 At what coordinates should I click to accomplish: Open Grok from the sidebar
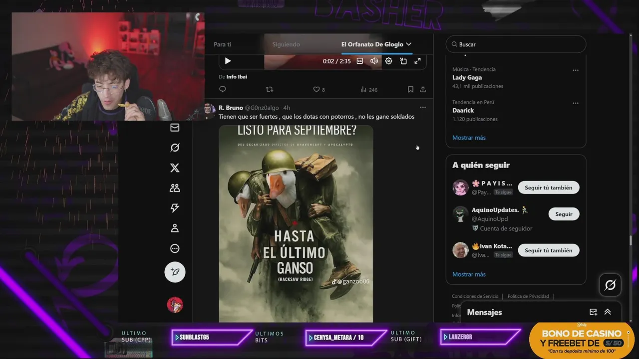pyautogui.click(x=175, y=148)
